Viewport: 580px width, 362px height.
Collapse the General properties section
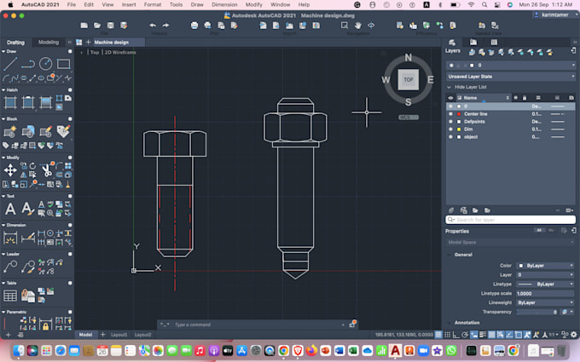tap(449, 255)
